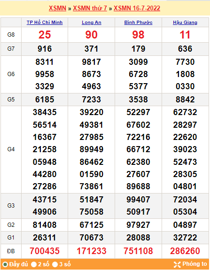Select the 3 số radio option
The width and height of the screenshot is (210, 271).
55,264
